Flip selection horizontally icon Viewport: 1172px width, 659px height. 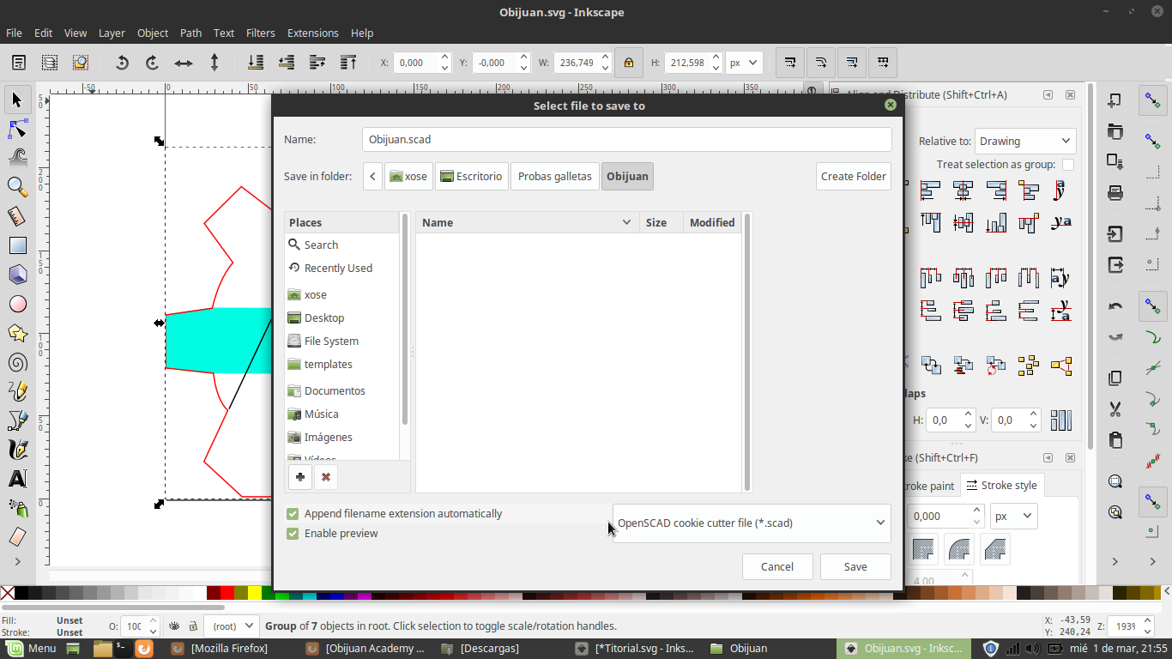(184, 63)
